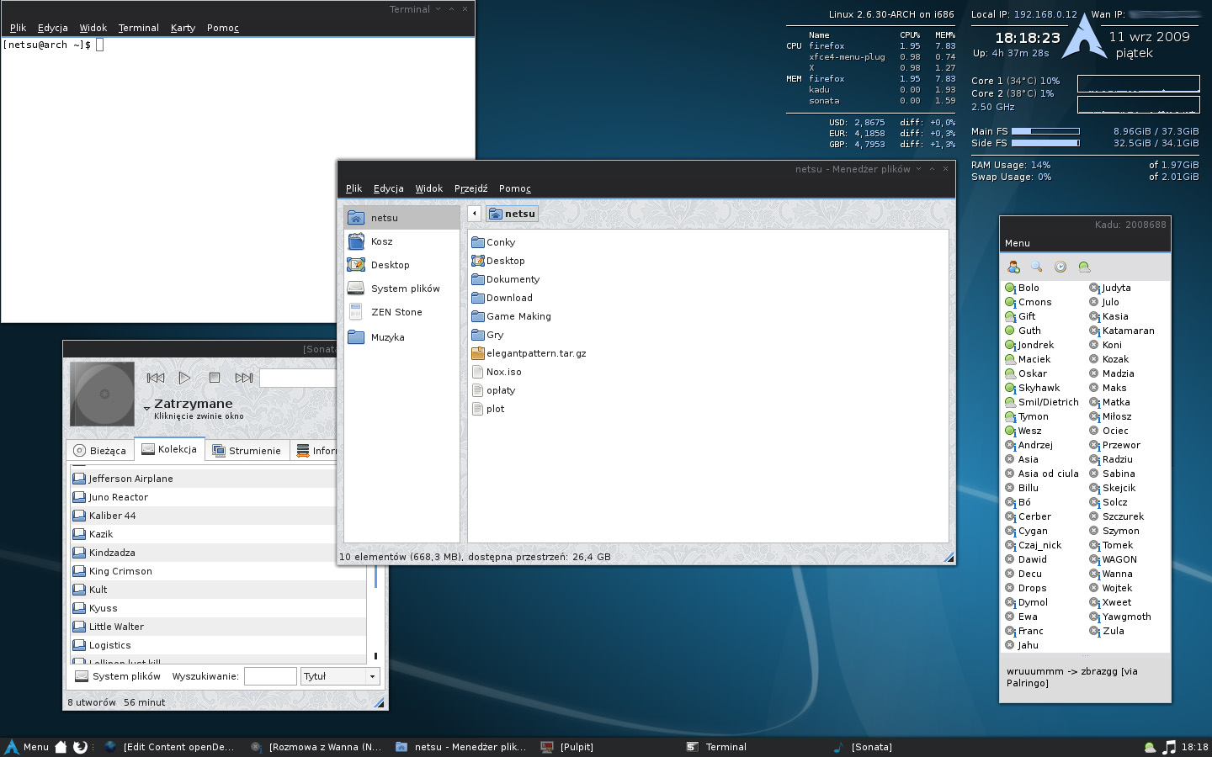1212x757 pixels.
Task: Select the Game Making folder
Action: pos(512,316)
